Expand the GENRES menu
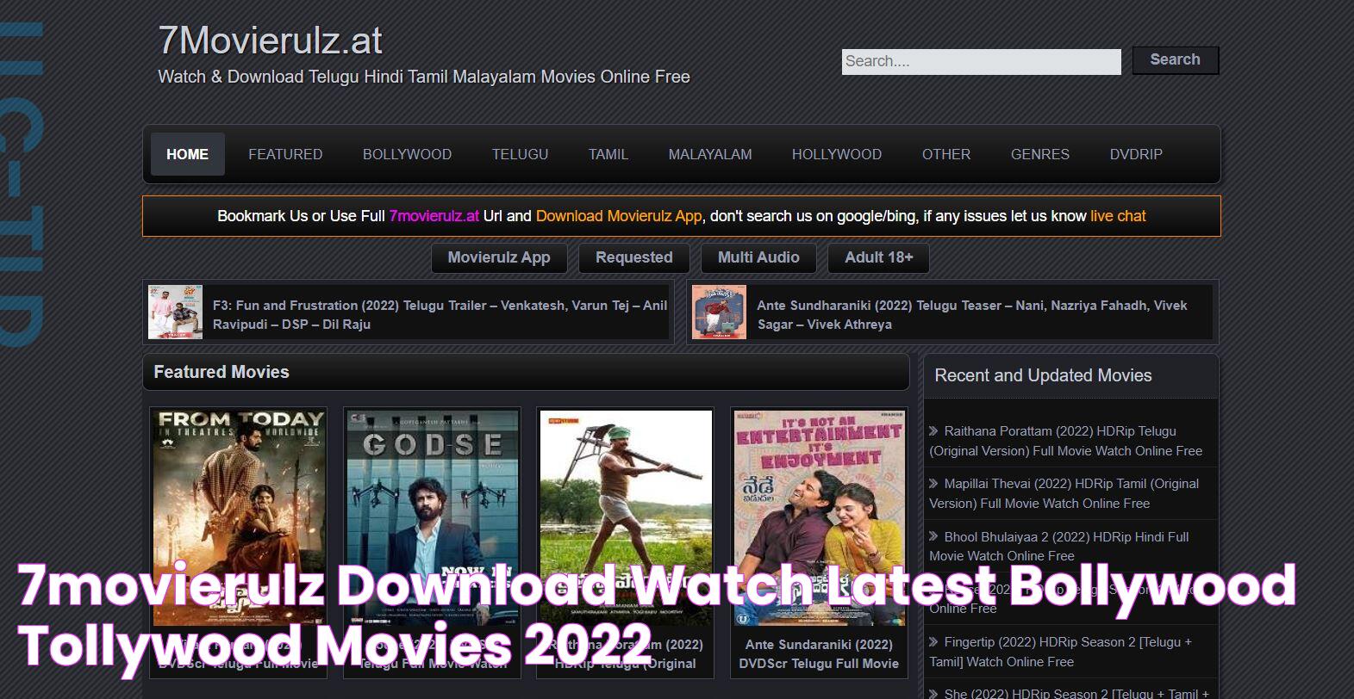 [x=1039, y=154]
